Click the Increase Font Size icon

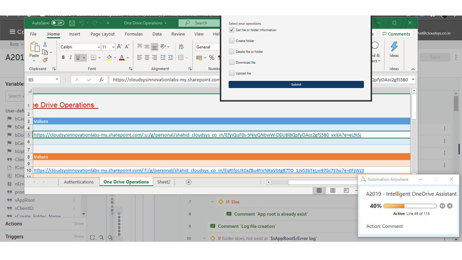(x=119, y=47)
